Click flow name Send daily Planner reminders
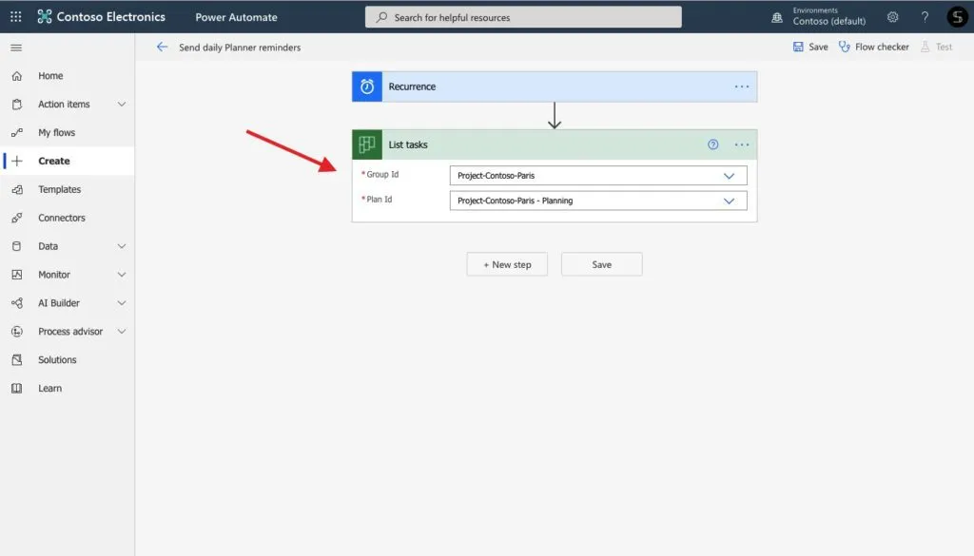The width and height of the screenshot is (974, 556). click(240, 48)
